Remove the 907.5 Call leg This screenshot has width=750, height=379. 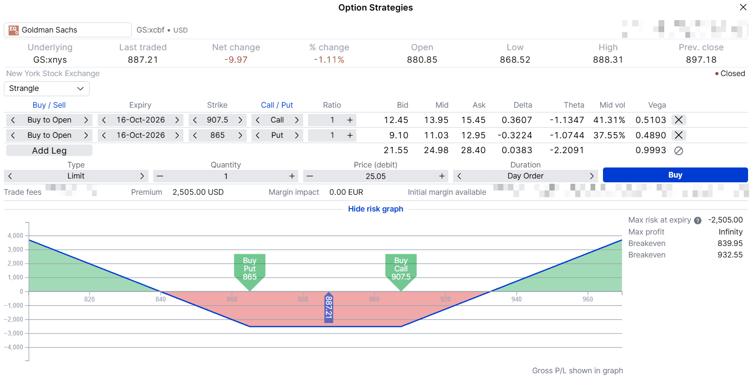679,120
